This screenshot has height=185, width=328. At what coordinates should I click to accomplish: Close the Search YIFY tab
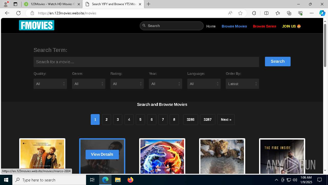pyautogui.click(x=140, y=4)
